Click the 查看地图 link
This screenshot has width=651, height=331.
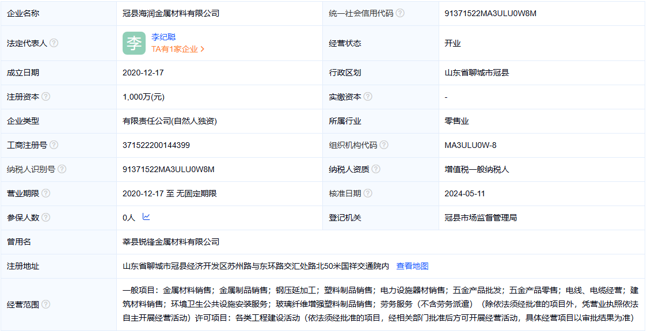(x=412, y=266)
